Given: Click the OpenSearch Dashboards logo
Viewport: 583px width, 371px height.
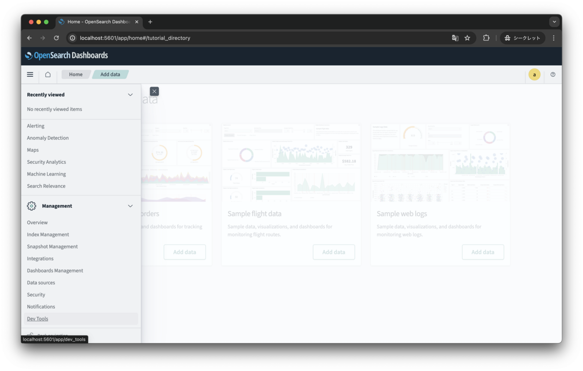Looking at the screenshot, I should click(67, 55).
